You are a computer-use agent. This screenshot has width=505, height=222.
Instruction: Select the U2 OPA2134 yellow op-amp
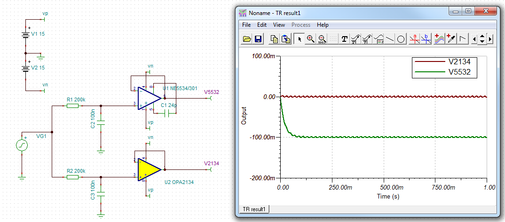click(149, 169)
